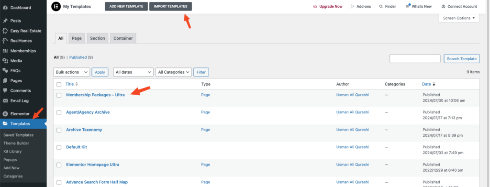Open Memberships sidebar menu
Image resolution: width=490 pixels, height=187 pixels.
point(23,51)
